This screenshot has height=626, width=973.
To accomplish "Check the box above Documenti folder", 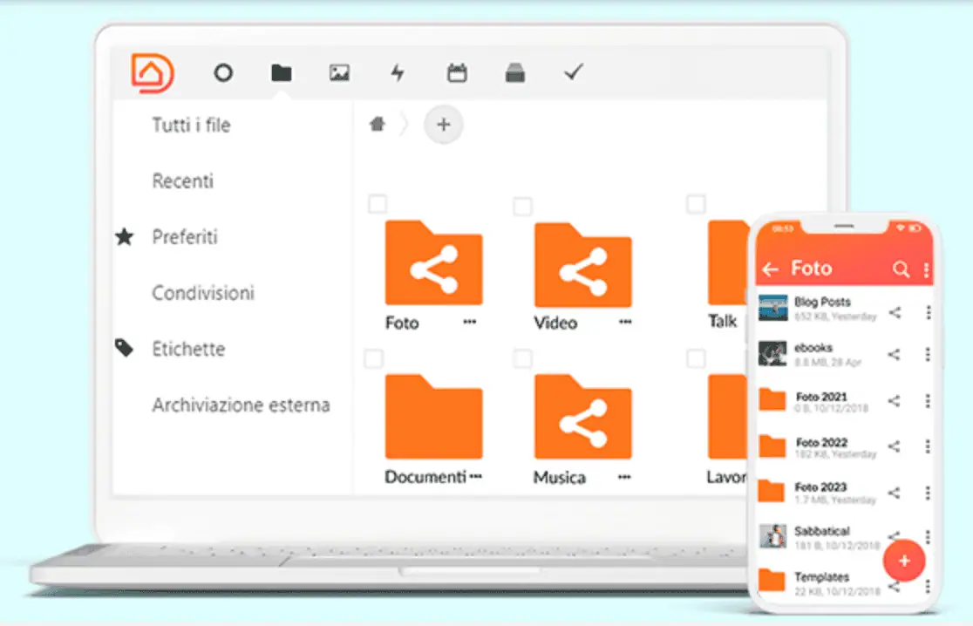I will coord(373,358).
